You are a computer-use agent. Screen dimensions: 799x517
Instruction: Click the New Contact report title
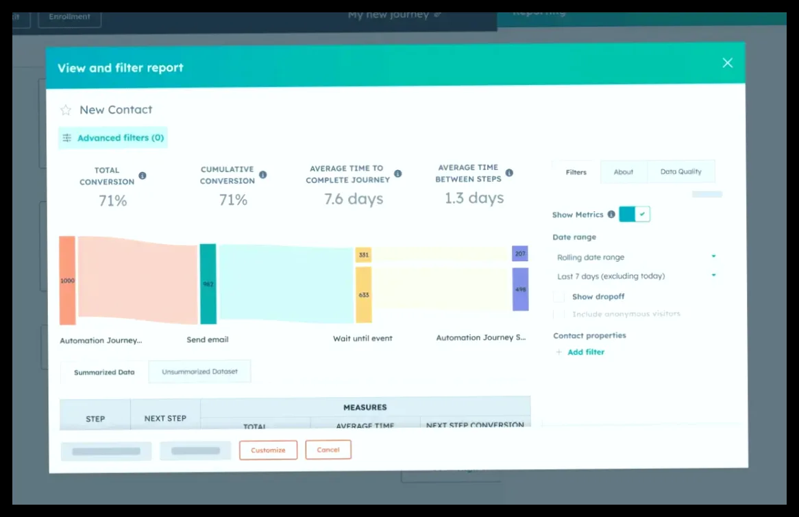(x=116, y=110)
